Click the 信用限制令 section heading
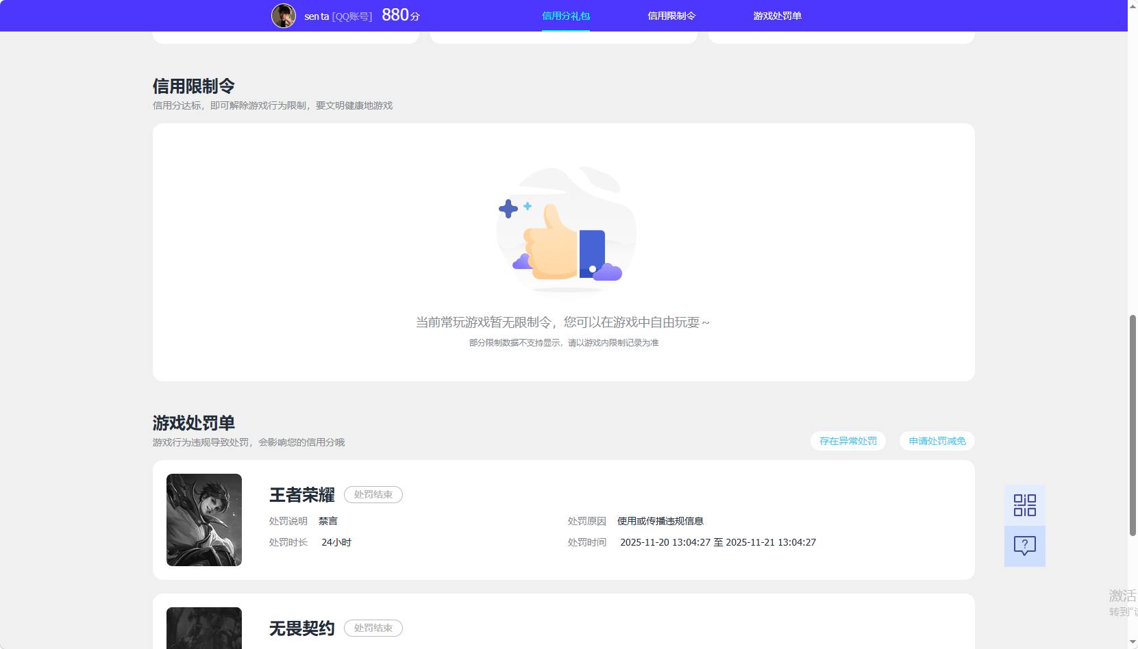1138x649 pixels. pyautogui.click(x=194, y=86)
